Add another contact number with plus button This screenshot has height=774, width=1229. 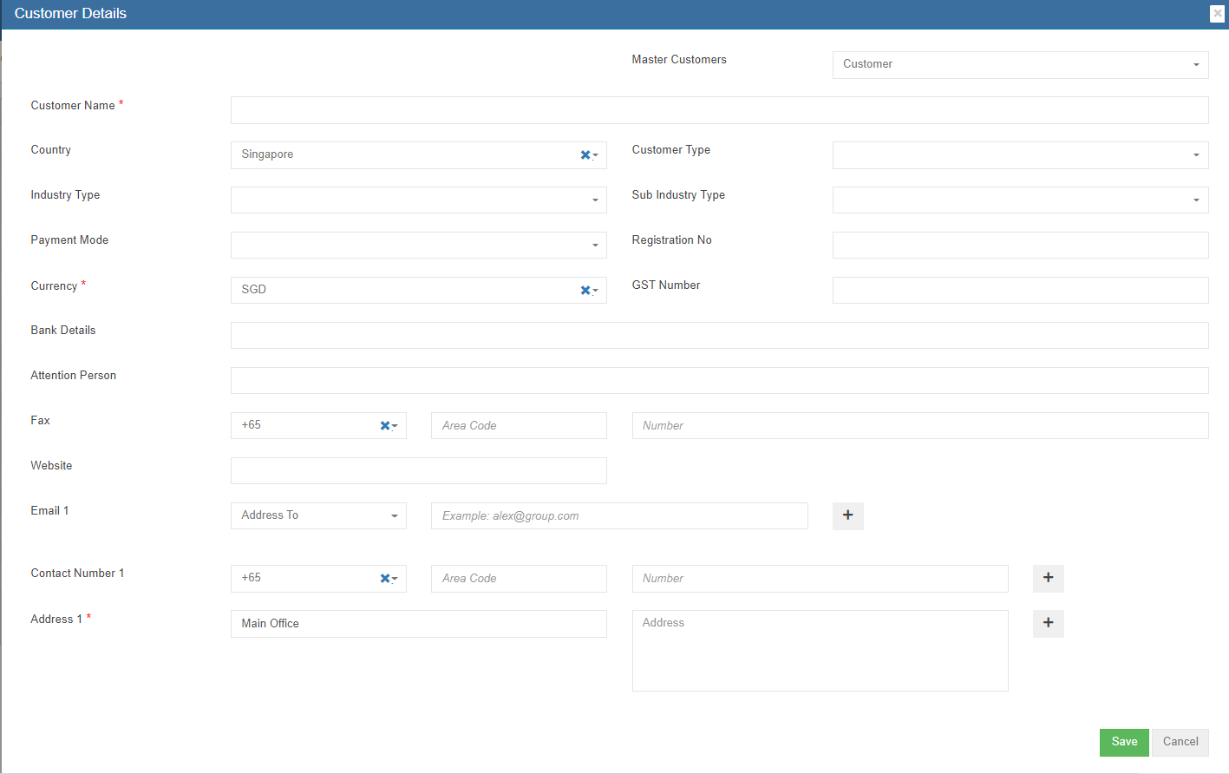[x=1048, y=578]
